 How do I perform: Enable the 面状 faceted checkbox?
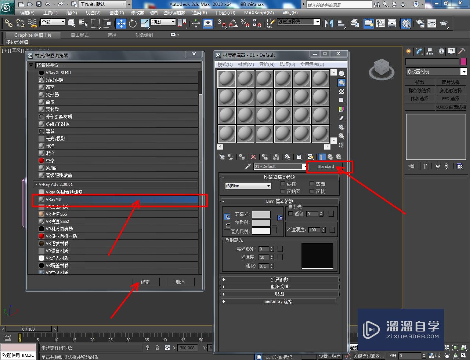point(312,191)
